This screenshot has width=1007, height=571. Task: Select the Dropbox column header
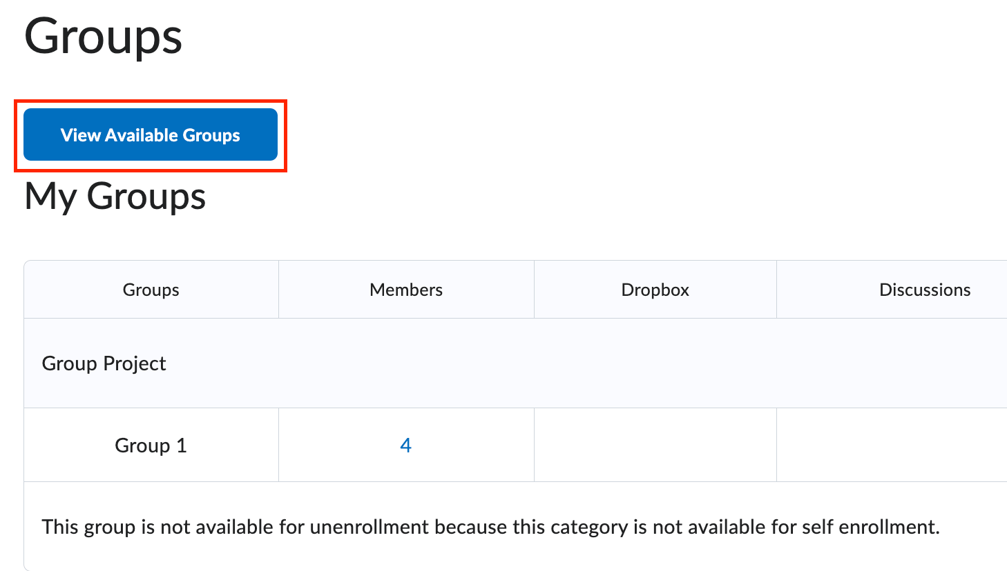(655, 290)
